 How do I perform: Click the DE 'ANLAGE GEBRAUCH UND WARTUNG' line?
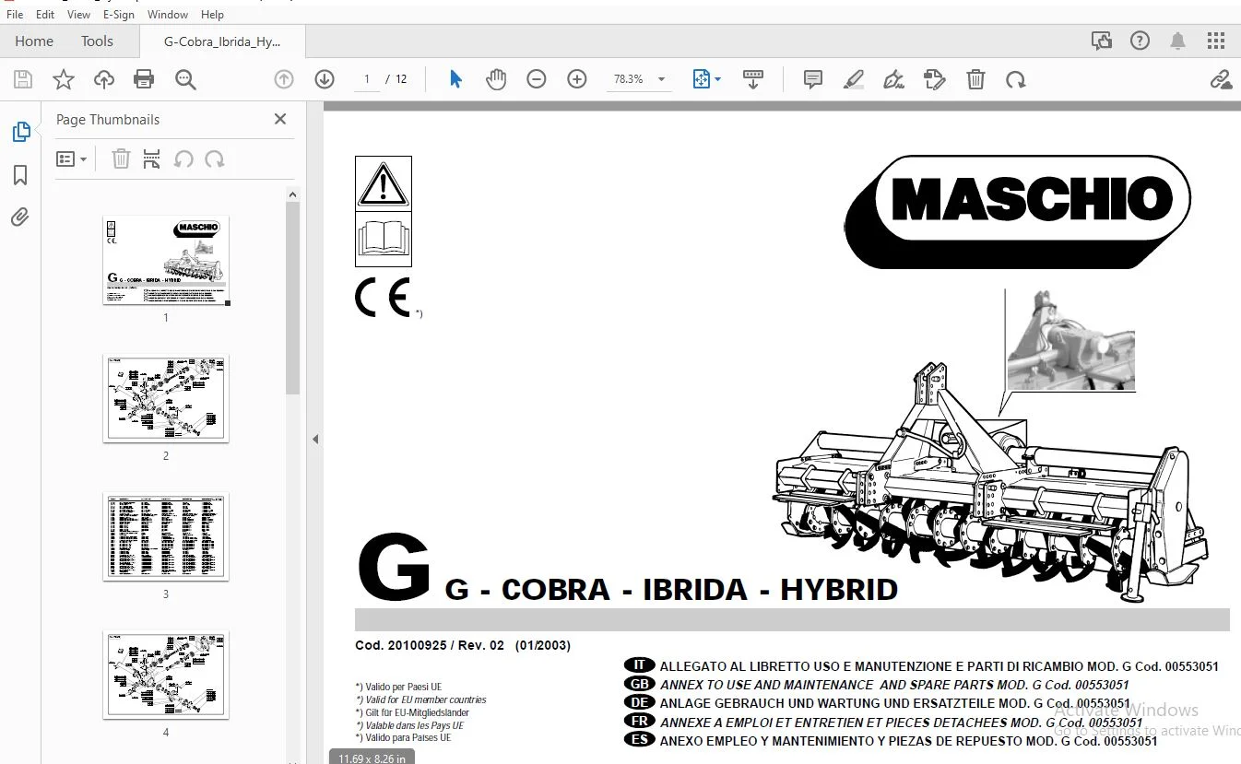(x=895, y=703)
